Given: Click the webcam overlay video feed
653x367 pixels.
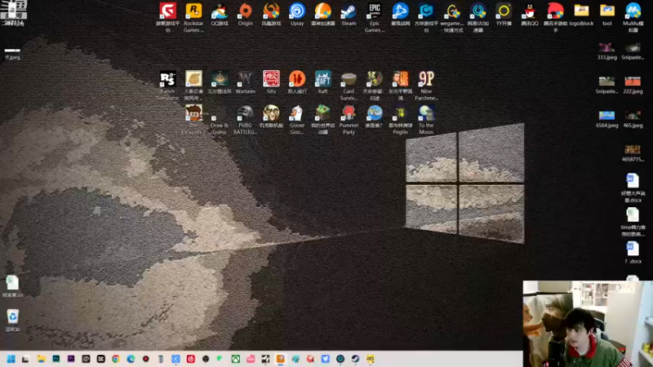Looking at the screenshot, I should [x=588, y=324].
